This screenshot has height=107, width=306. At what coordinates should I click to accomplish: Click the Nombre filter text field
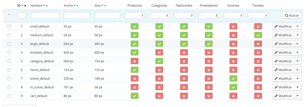45,16
